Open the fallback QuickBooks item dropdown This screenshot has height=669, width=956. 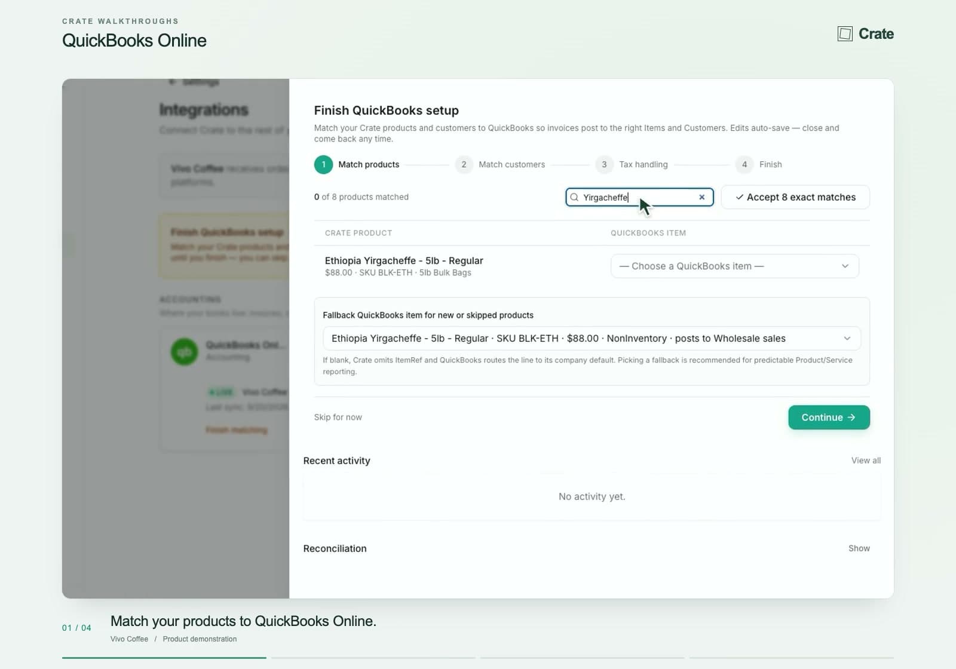point(592,338)
